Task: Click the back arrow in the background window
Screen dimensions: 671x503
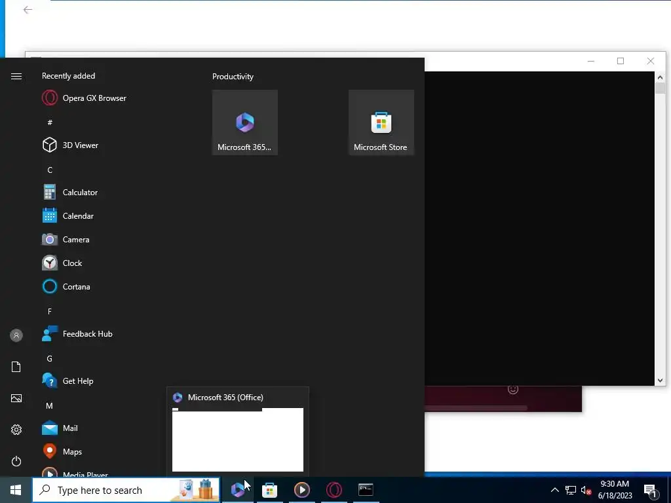Action: (x=28, y=9)
